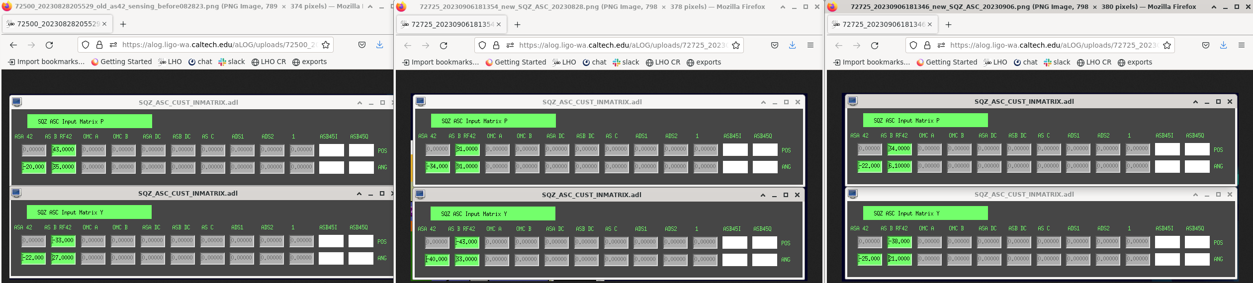Click the -33.000 Matrix Y value in left window

click(63, 240)
